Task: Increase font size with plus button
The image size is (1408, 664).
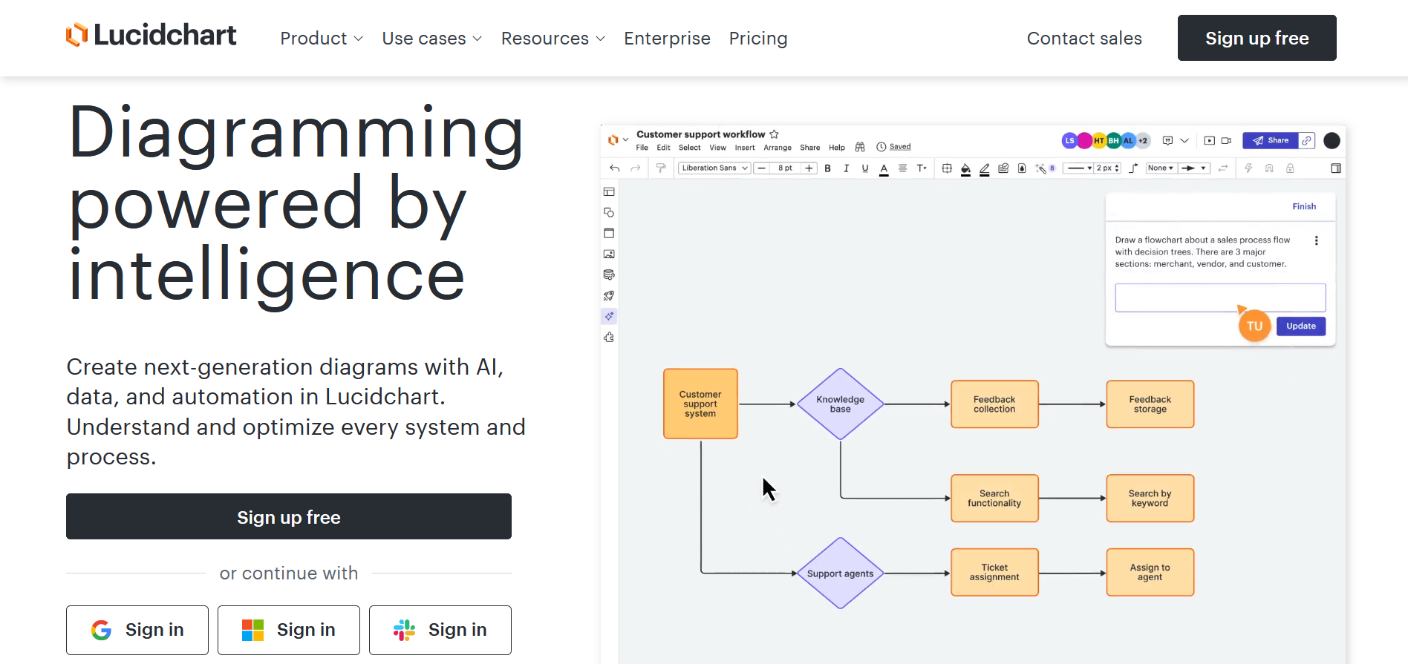Action: point(809,168)
